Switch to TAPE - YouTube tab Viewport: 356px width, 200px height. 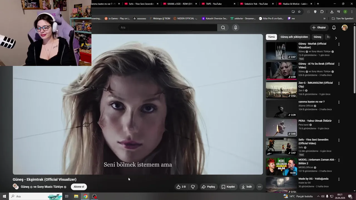click(x=218, y=4)
